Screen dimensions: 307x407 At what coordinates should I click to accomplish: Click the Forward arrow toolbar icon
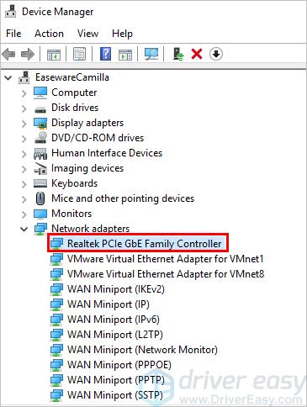tap(28, 54)
